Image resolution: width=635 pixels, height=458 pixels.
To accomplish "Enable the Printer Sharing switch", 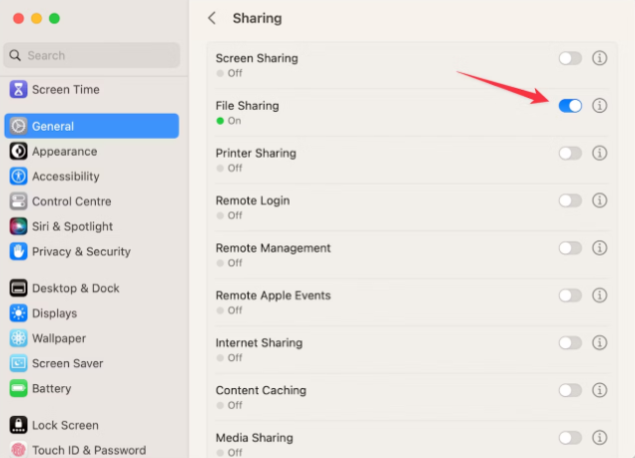I will point(570,153).
